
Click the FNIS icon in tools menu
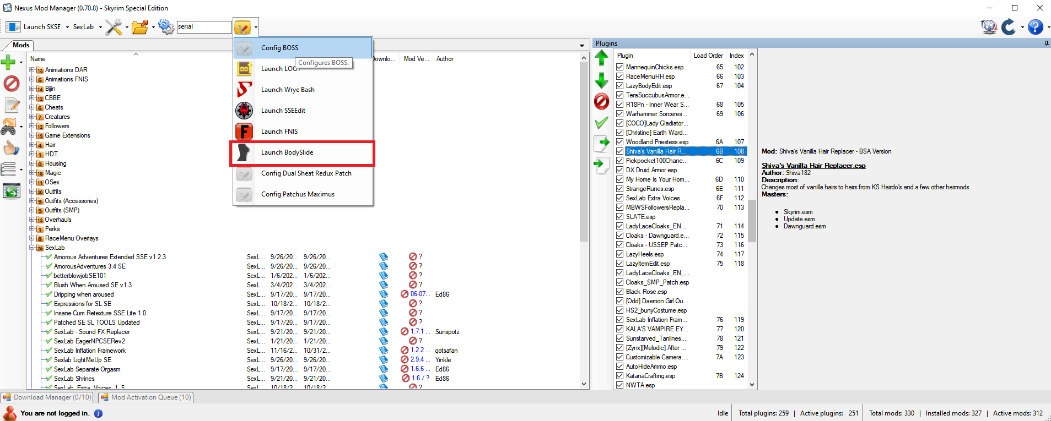[245, 132]
